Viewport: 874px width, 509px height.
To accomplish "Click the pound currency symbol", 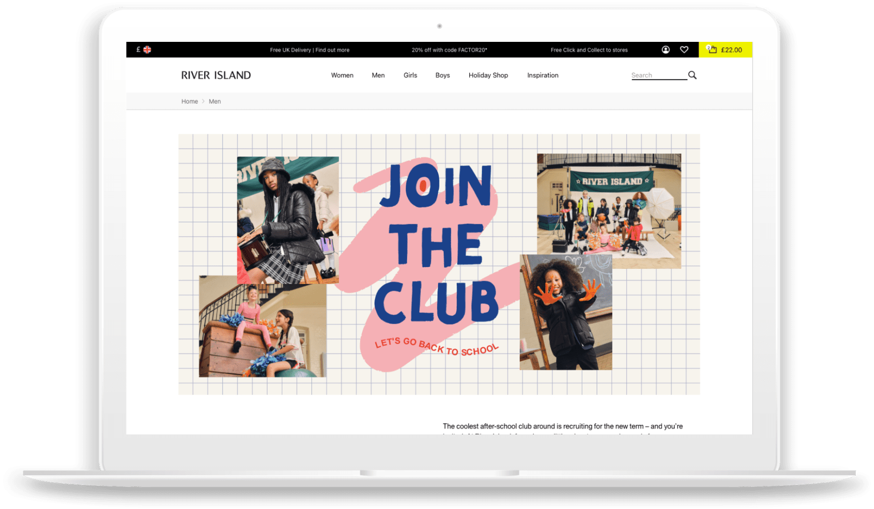I will [x=138, y=50].
